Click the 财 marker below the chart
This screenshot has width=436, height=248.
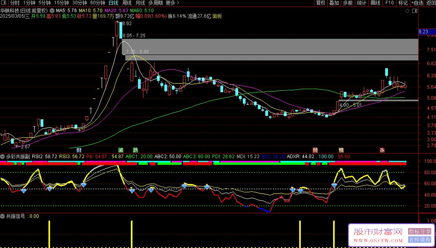(x=79, y=150)
